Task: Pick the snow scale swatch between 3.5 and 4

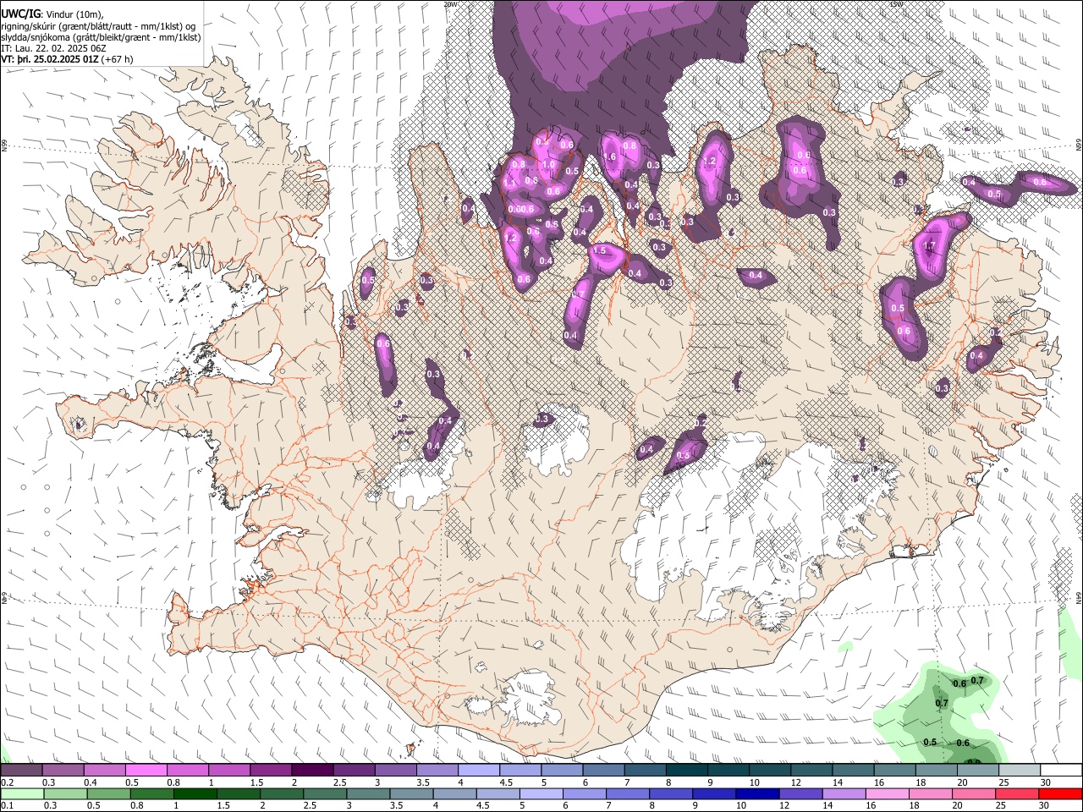Action: tap(436, 771)
